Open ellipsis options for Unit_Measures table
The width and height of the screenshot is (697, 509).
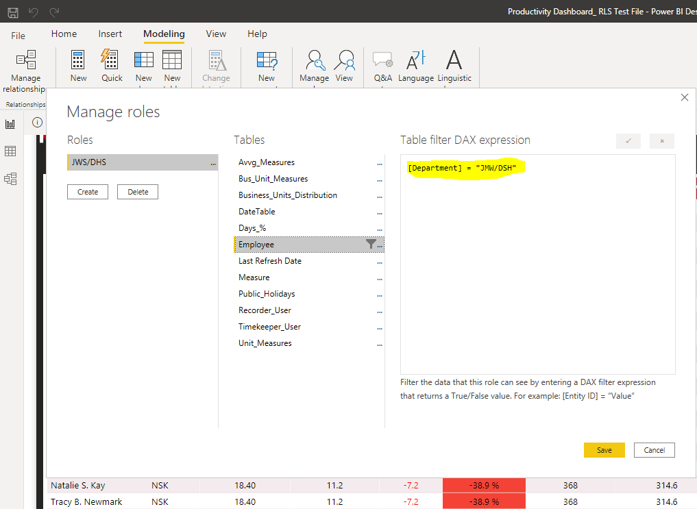point(380,344)
